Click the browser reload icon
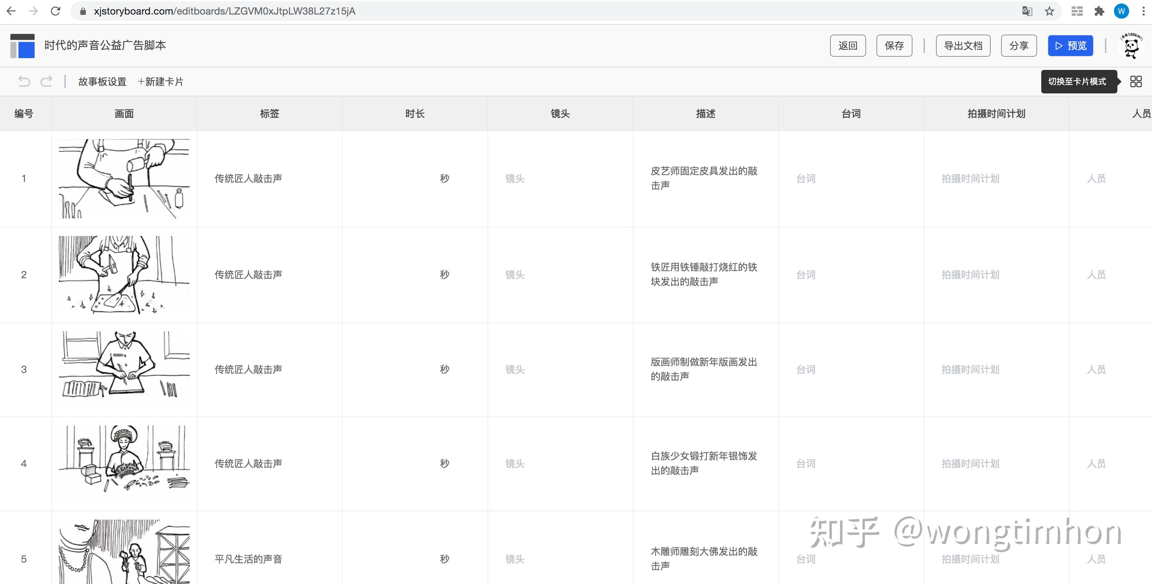1152x584 pixels. click(55, 11)
